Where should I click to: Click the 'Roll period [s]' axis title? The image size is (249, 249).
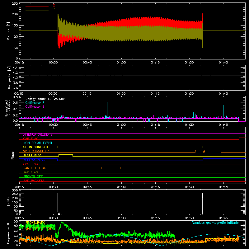tap(9, 78)
